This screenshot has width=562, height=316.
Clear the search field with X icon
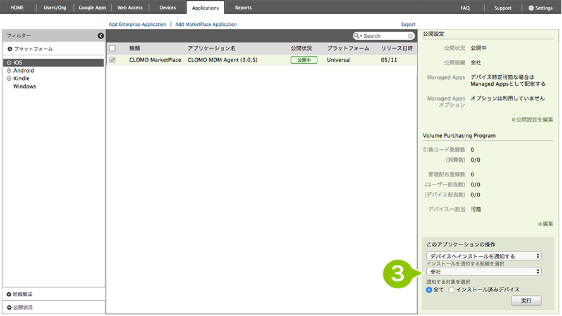pyautogui.click(x=410, y=36)
